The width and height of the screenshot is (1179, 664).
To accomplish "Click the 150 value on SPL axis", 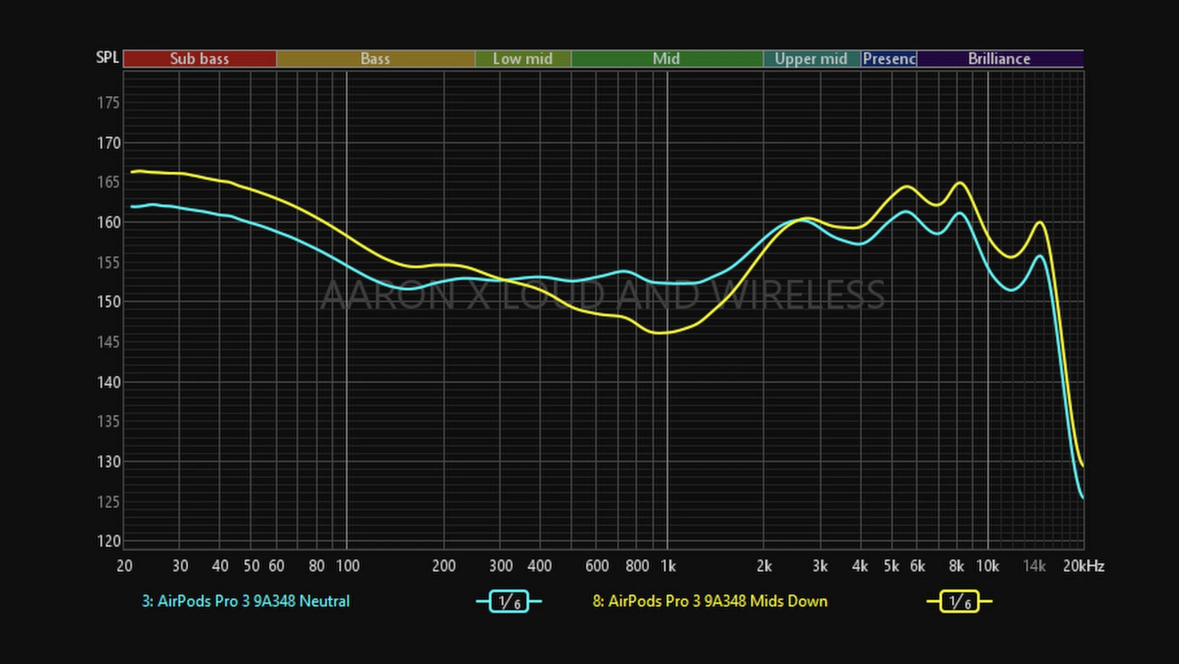I will [108, 302].
